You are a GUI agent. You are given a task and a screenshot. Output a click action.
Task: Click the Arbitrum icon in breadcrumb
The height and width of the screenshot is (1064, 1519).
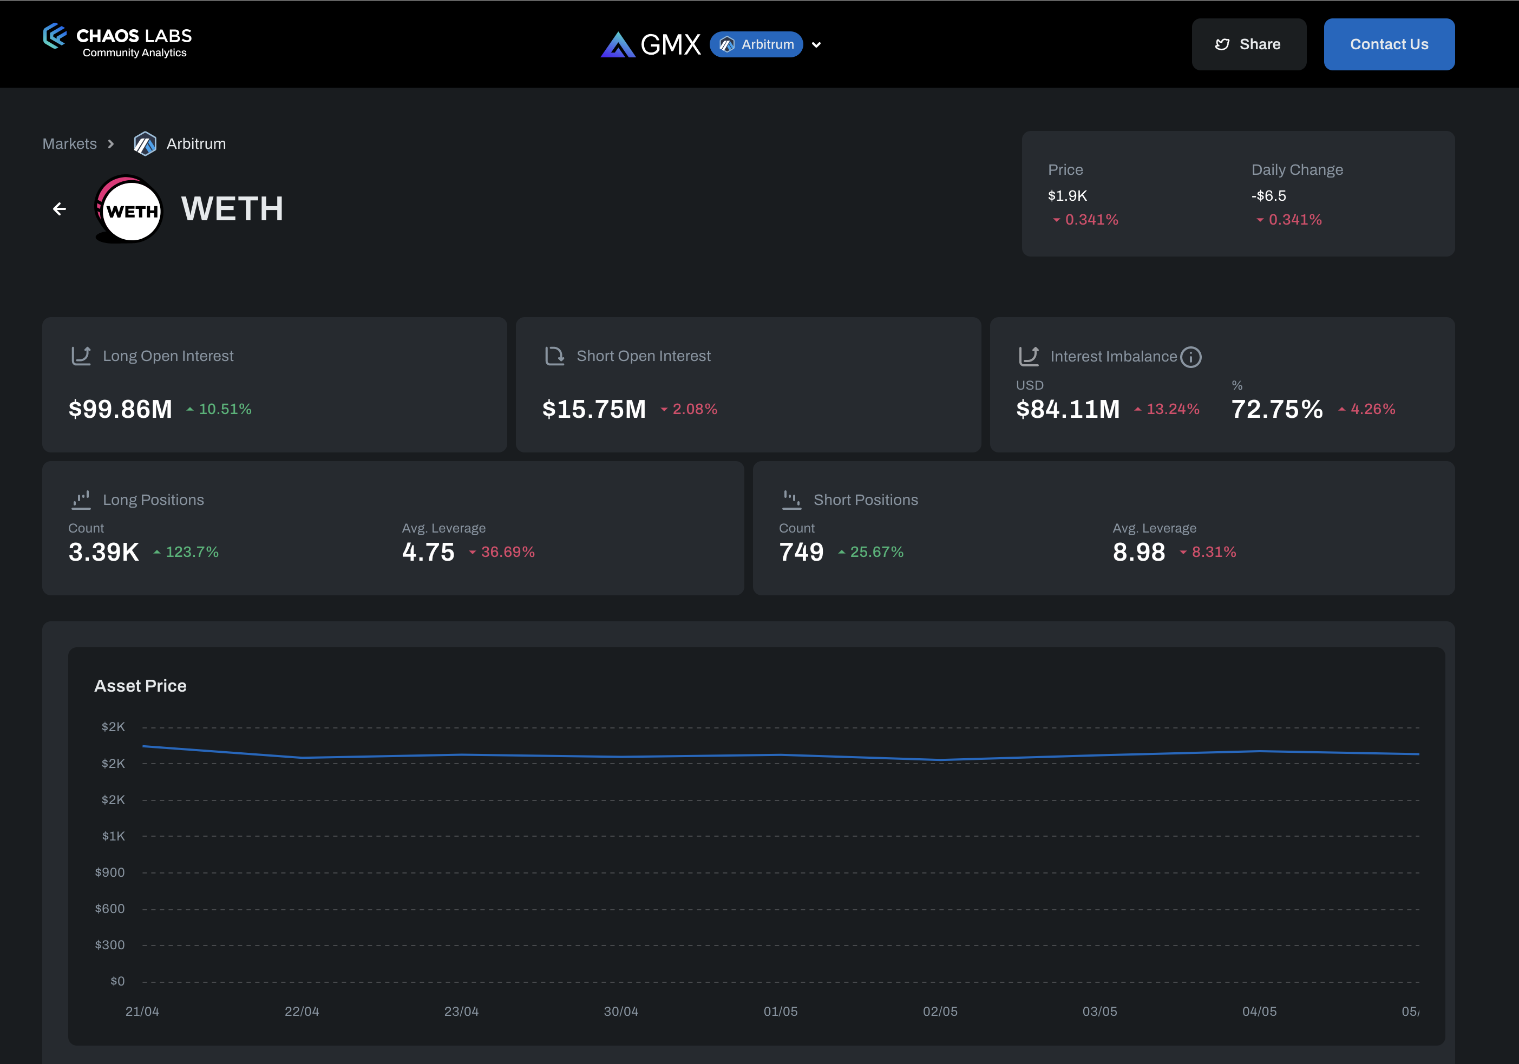point(145,143)
